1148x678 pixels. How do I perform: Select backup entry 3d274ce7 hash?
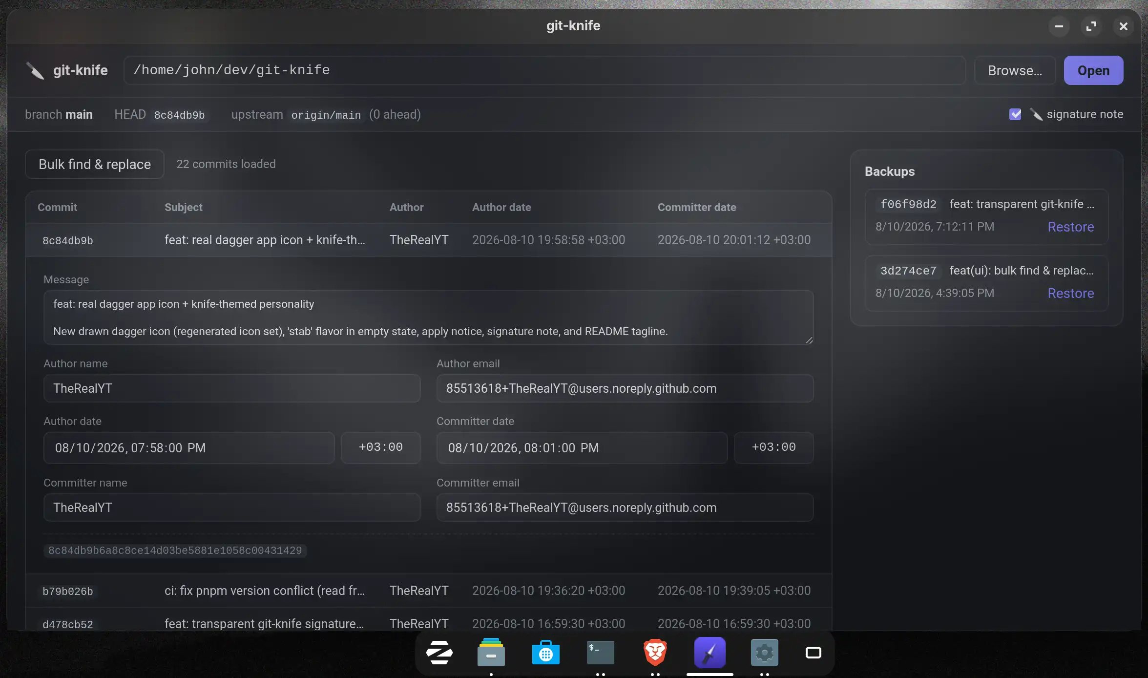point(908,271)
